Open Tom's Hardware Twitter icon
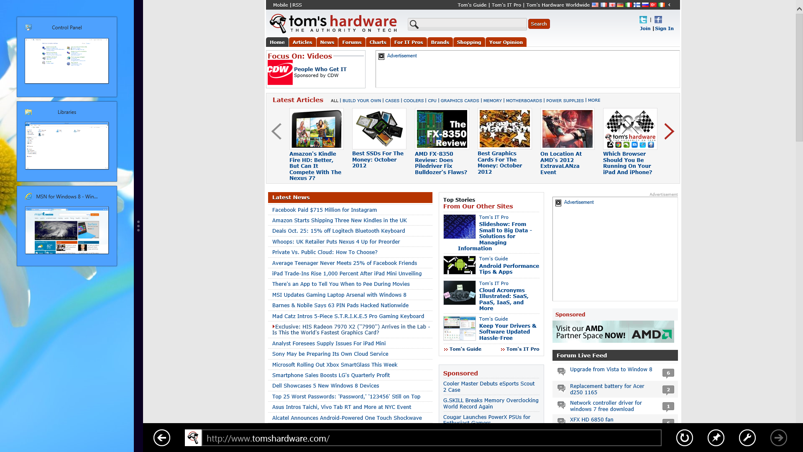Viewport: 803px width, 452px height. [x=643, y=20]
